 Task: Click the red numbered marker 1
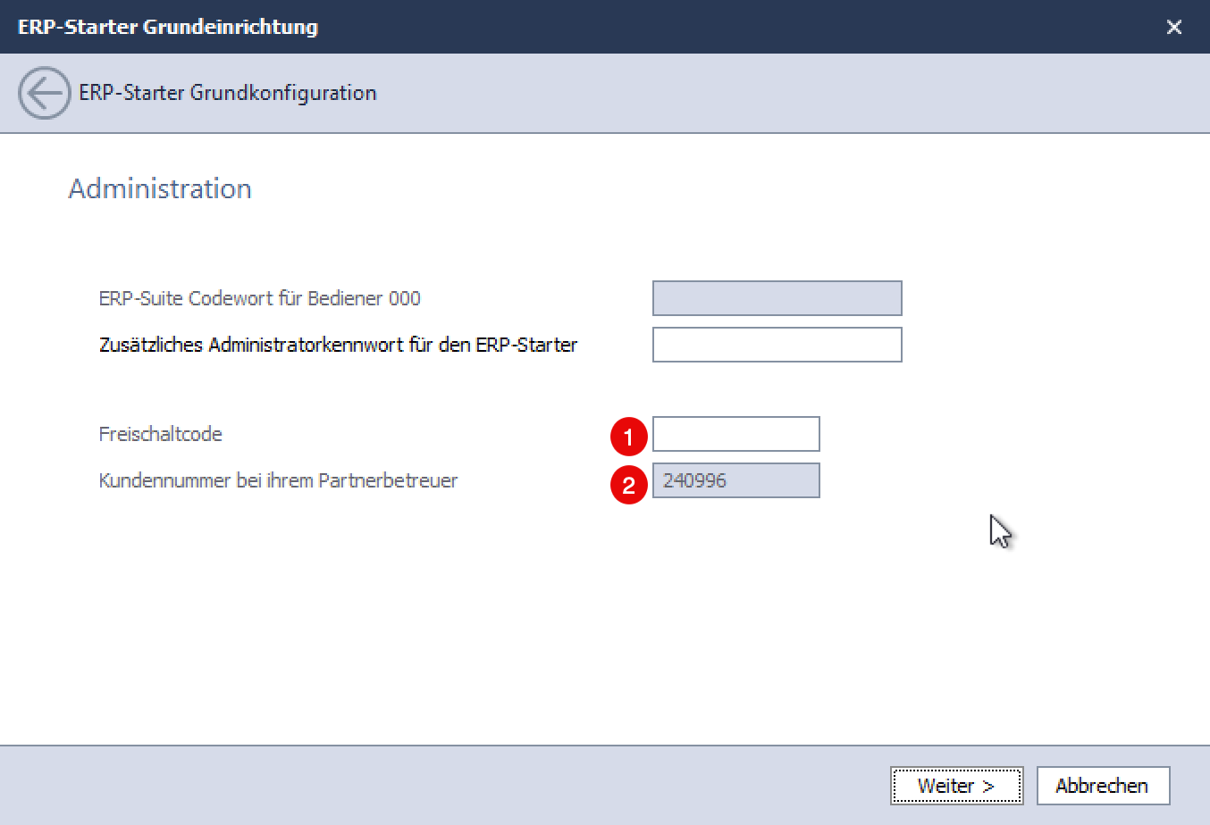628,437
